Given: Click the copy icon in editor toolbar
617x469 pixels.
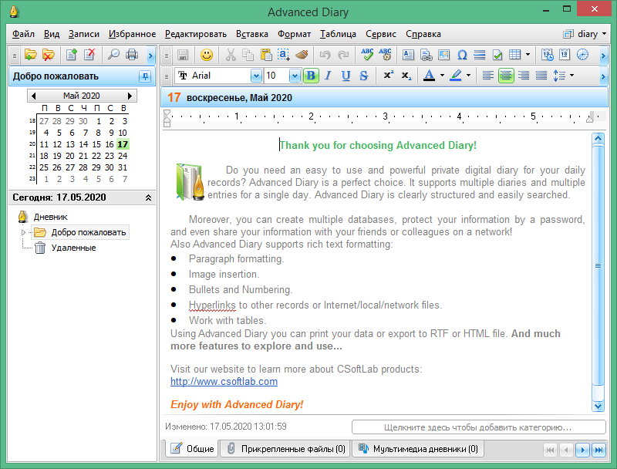Looking at the screenshot, I should tap(248, 55).
